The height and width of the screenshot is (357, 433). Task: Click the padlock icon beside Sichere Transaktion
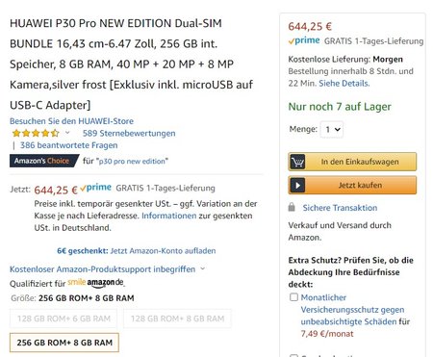pyautogui.click(x=292, y=207)
